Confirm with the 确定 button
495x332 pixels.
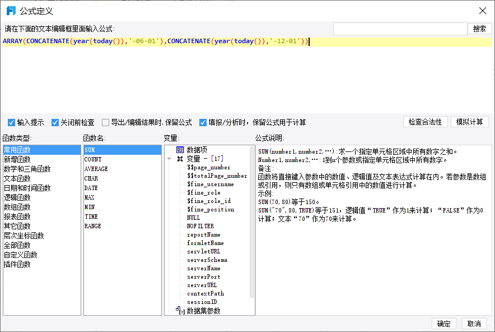point(443,324)
